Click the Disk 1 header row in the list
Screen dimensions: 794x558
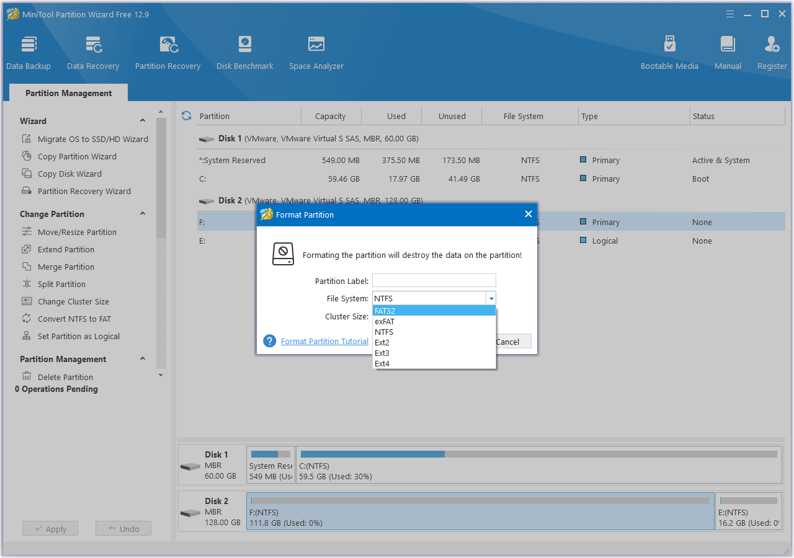491,139
